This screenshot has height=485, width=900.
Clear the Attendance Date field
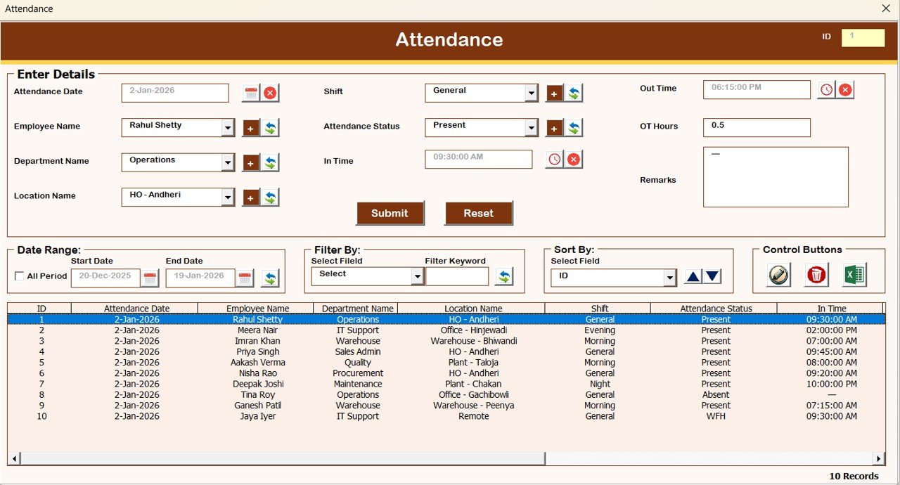click(270, 93)
